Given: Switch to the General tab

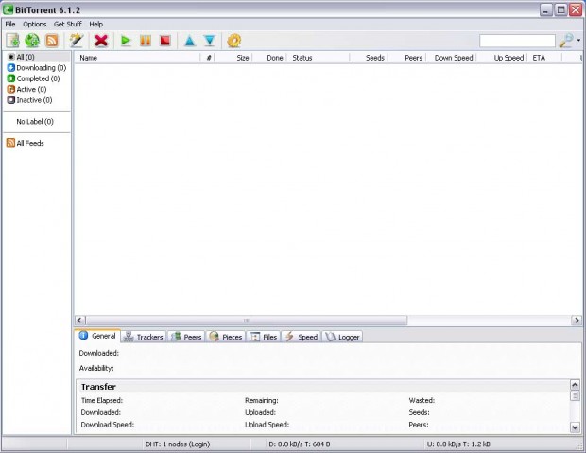Looking at the screenshot, I should point(97,336).
